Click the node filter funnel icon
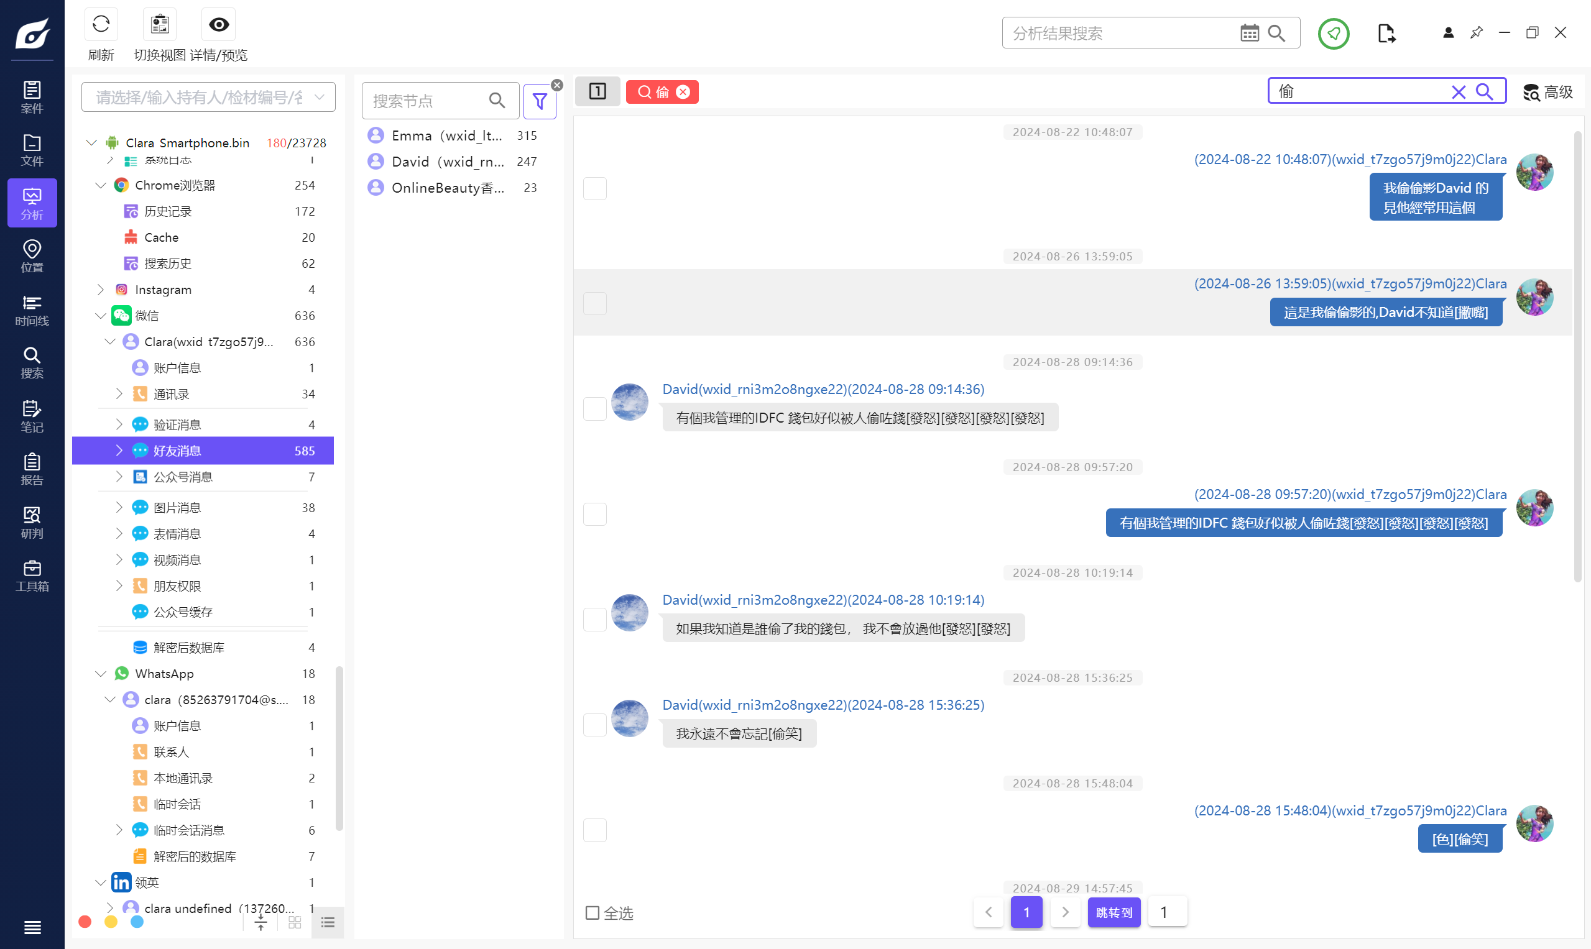The width and height of the screenshot is (1591, 949). 539,101
